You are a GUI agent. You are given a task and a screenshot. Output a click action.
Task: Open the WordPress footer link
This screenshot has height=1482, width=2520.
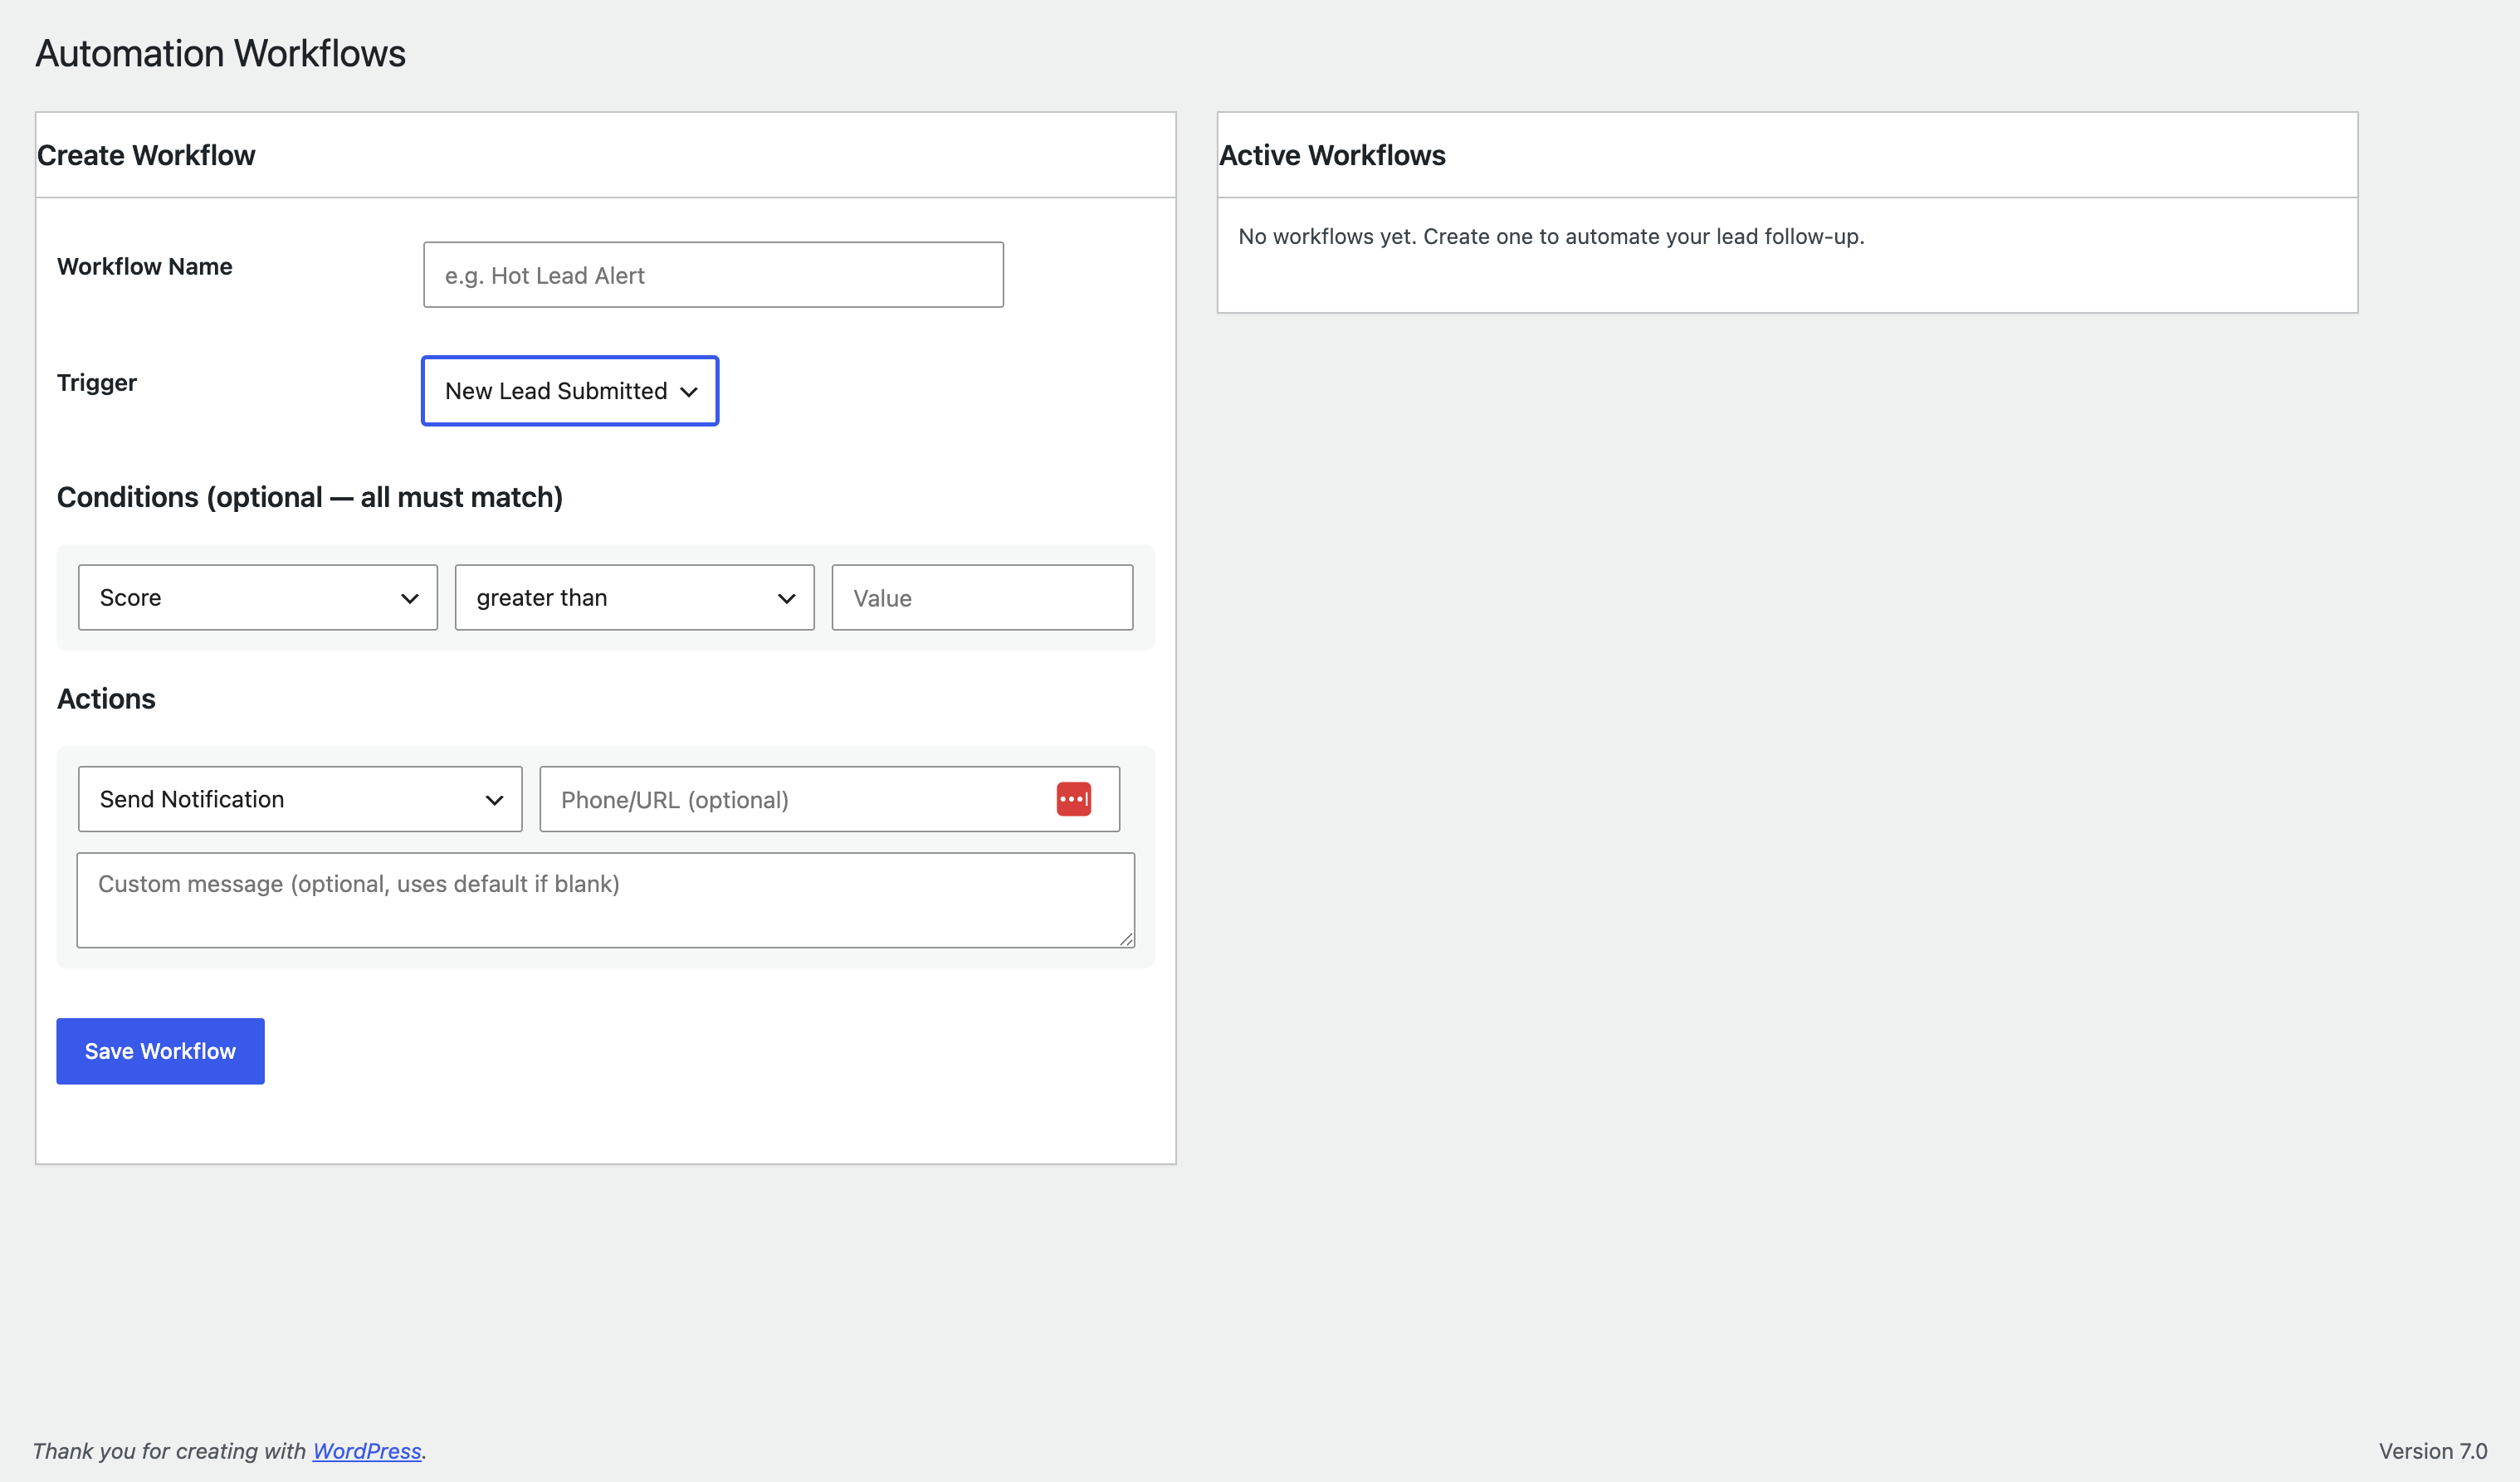click(367, 1451)
